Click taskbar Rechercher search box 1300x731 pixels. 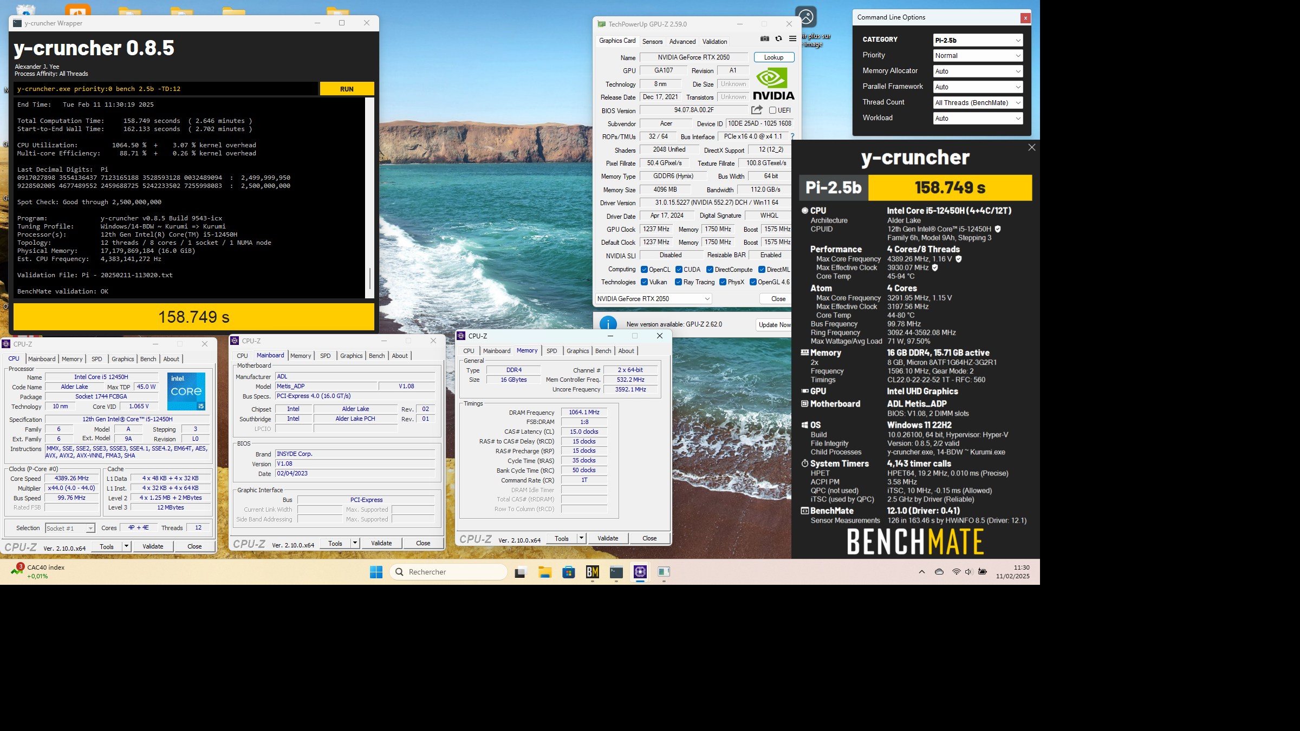click(x=448, y=572)
